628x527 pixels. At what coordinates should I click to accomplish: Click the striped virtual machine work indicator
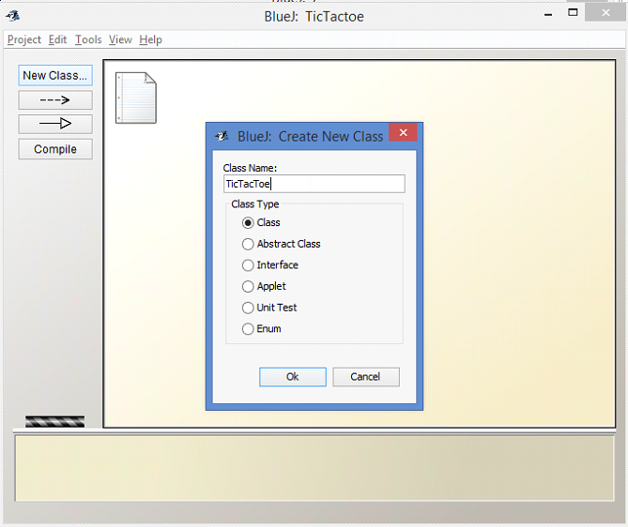(54, 421)
